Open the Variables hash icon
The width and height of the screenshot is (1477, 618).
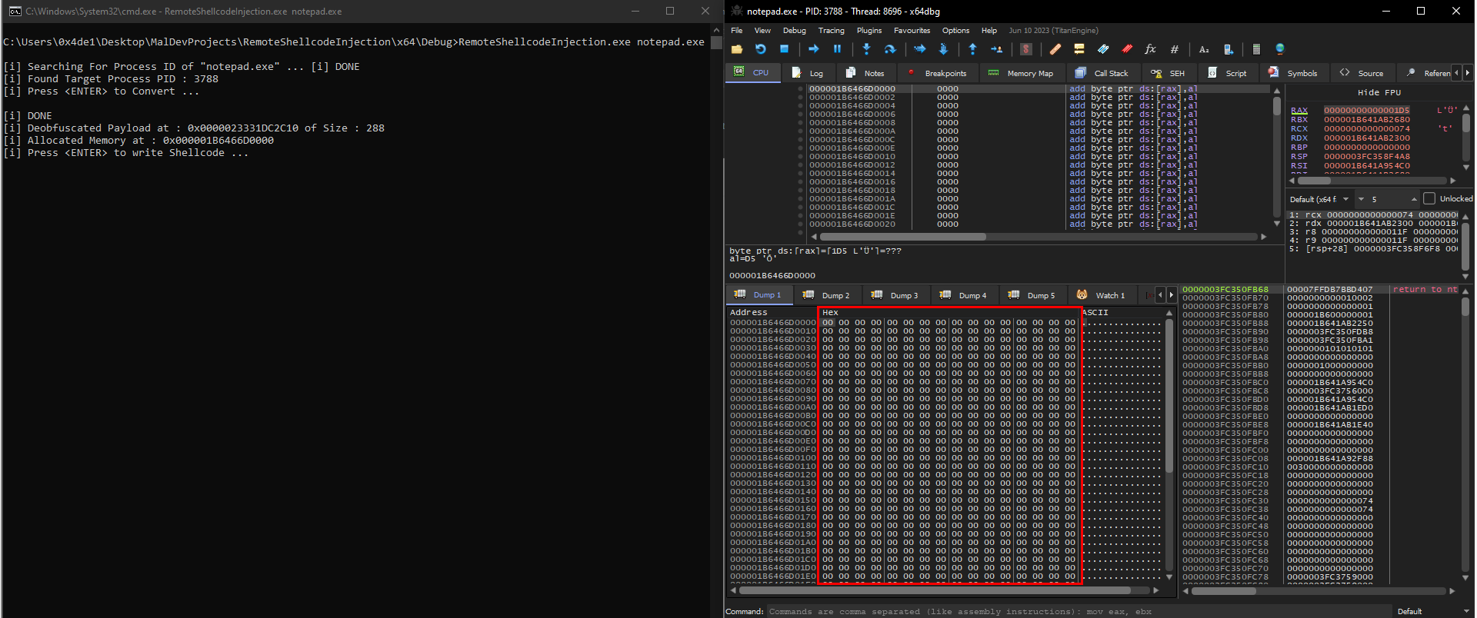[1175, 49]
